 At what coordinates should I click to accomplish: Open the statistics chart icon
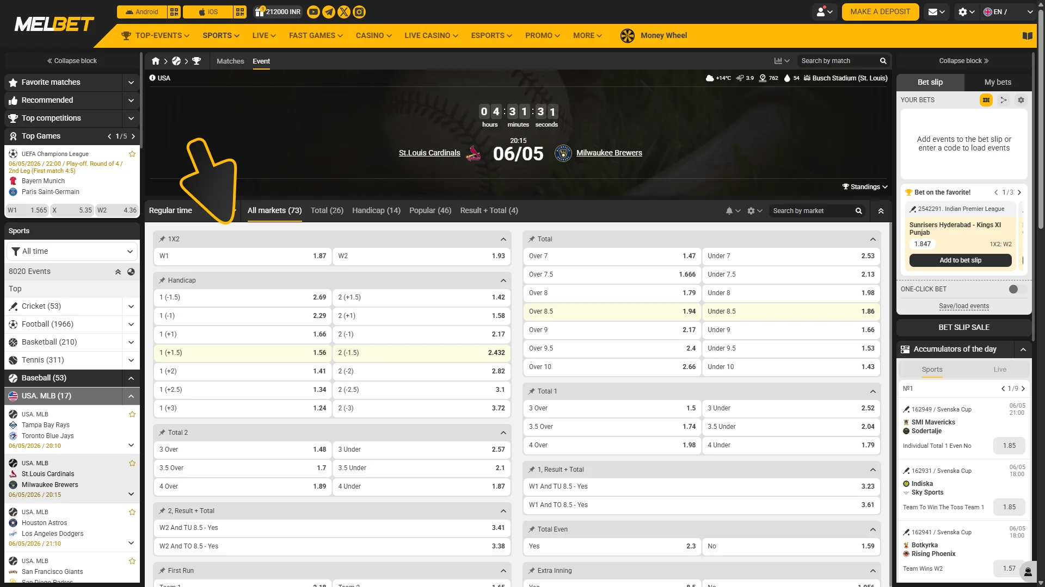pos(778,61)
